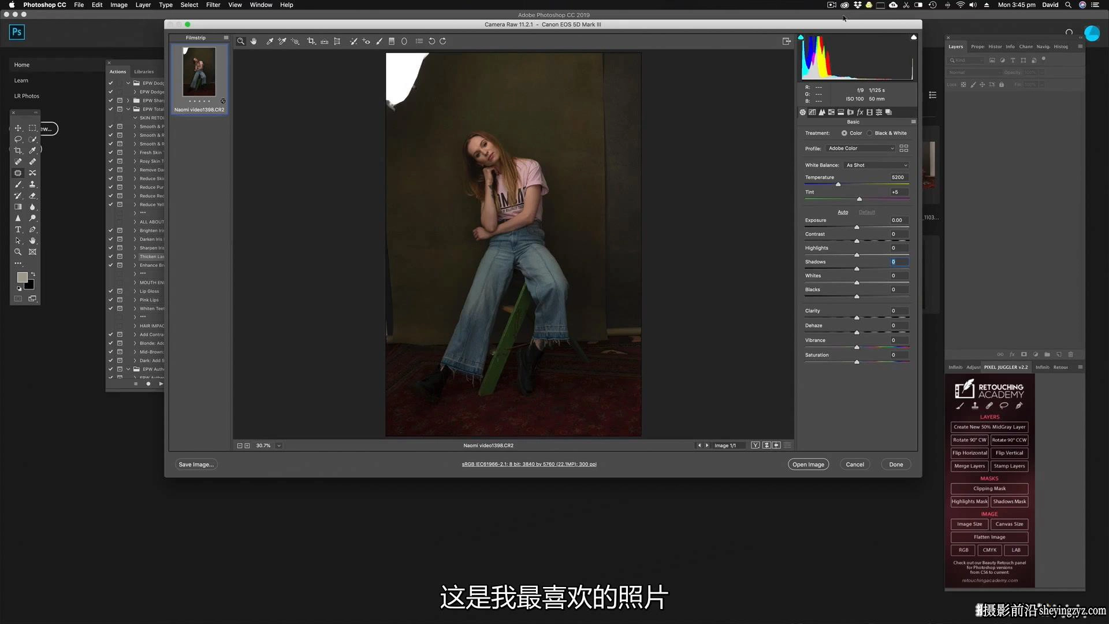Select the Hand tool in Camera Raw toolbar
Screen dimensions: 1109x624
pos(254,41)
